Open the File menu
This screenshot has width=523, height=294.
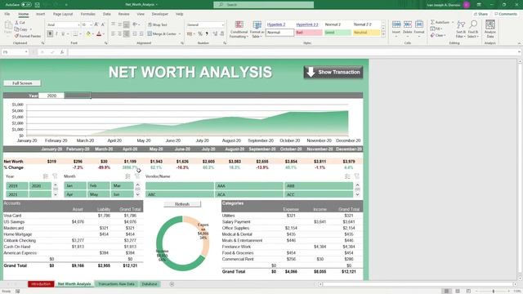(7, 14)
